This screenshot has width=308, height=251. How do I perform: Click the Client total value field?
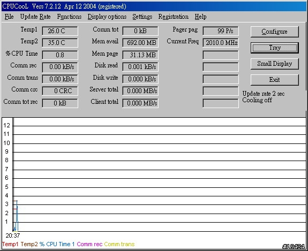point(140,103)
